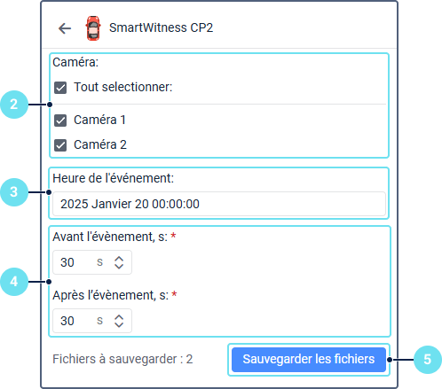The image size is (442, 389).
Task: Click the Fichiers à sauvegarder count text
Action: point(122,359)
